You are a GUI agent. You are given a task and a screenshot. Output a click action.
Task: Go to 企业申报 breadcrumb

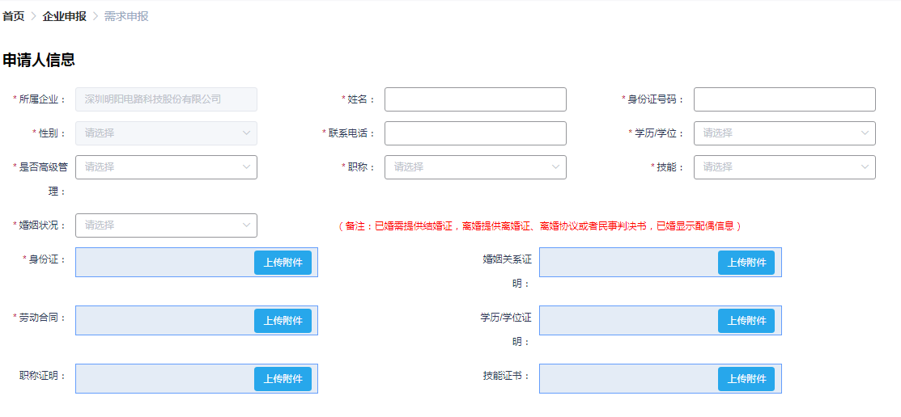tap(64, 16)
